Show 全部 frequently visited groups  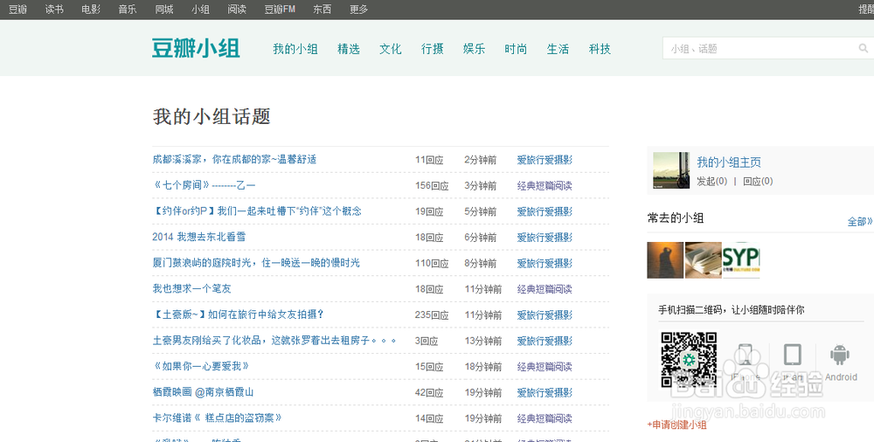point(860,221)
